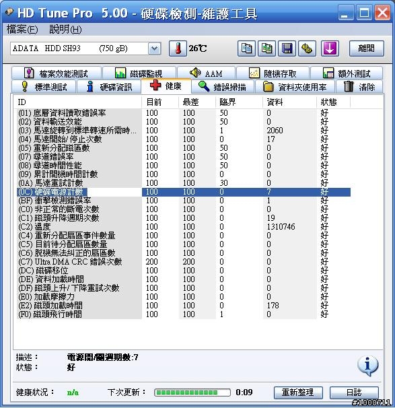
Task: Click the data value 1310746
Action: pos(281,227)
